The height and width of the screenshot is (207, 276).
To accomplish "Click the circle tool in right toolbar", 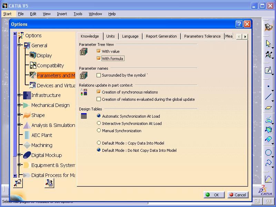I will tap(268, 152).
